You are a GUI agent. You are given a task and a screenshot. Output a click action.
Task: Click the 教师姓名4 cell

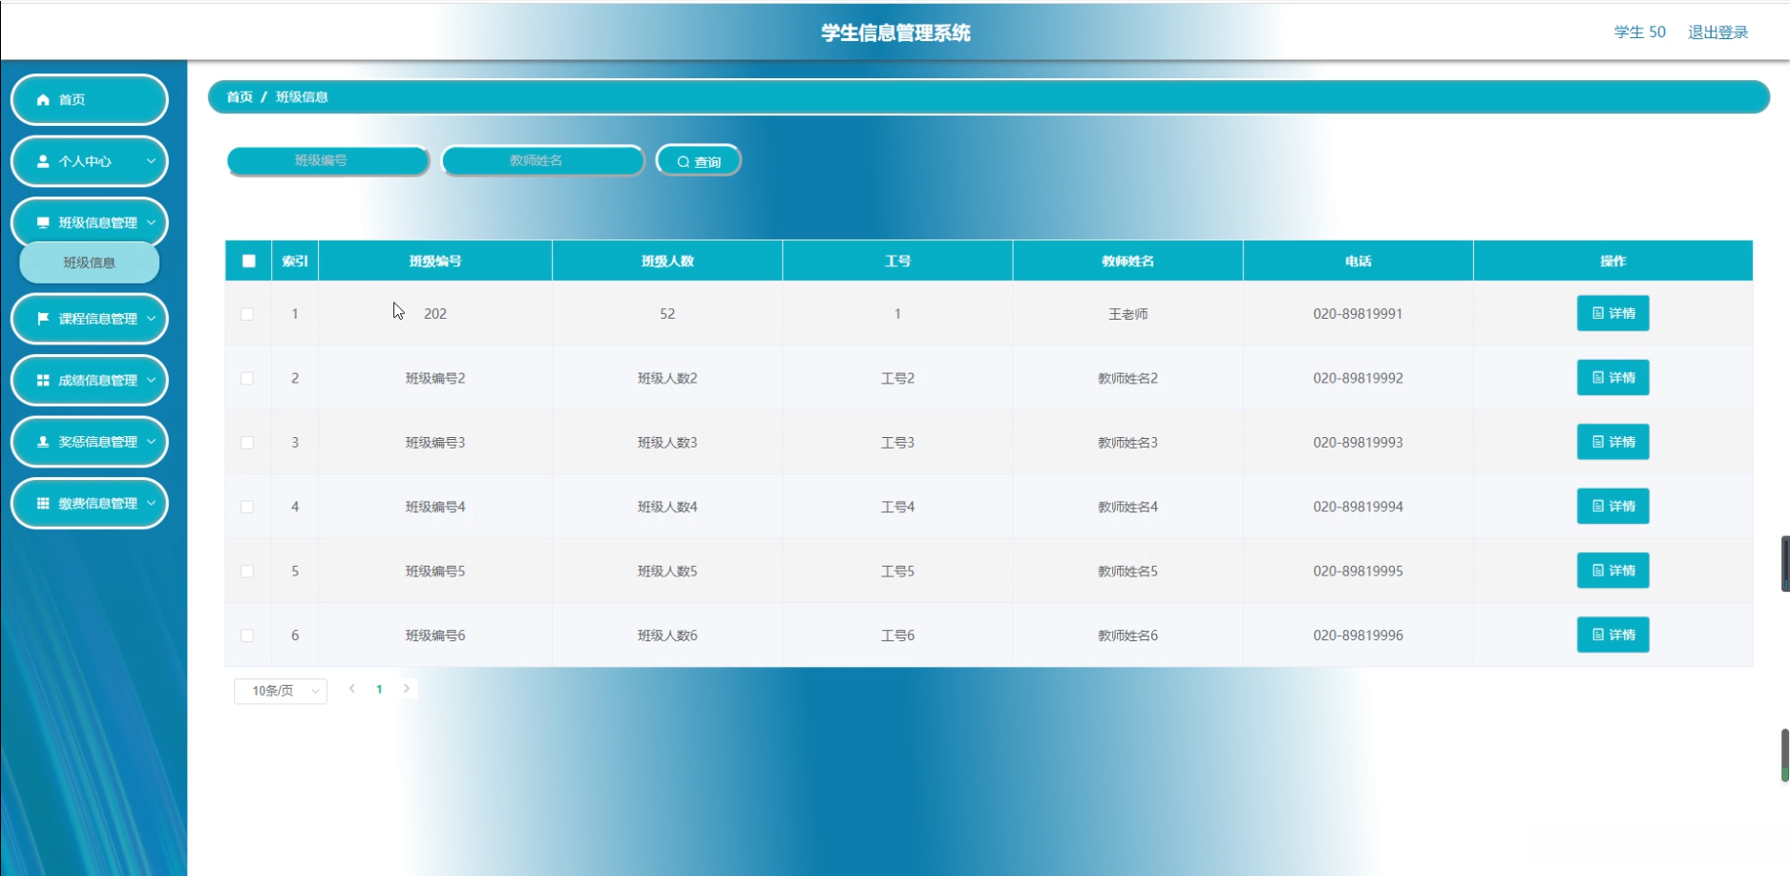click(1127, 507)
